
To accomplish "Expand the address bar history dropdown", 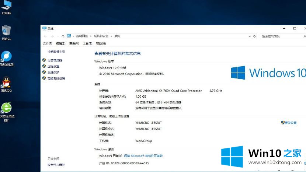I will 250,36.
